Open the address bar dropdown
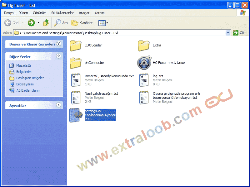 pos(228,33)
